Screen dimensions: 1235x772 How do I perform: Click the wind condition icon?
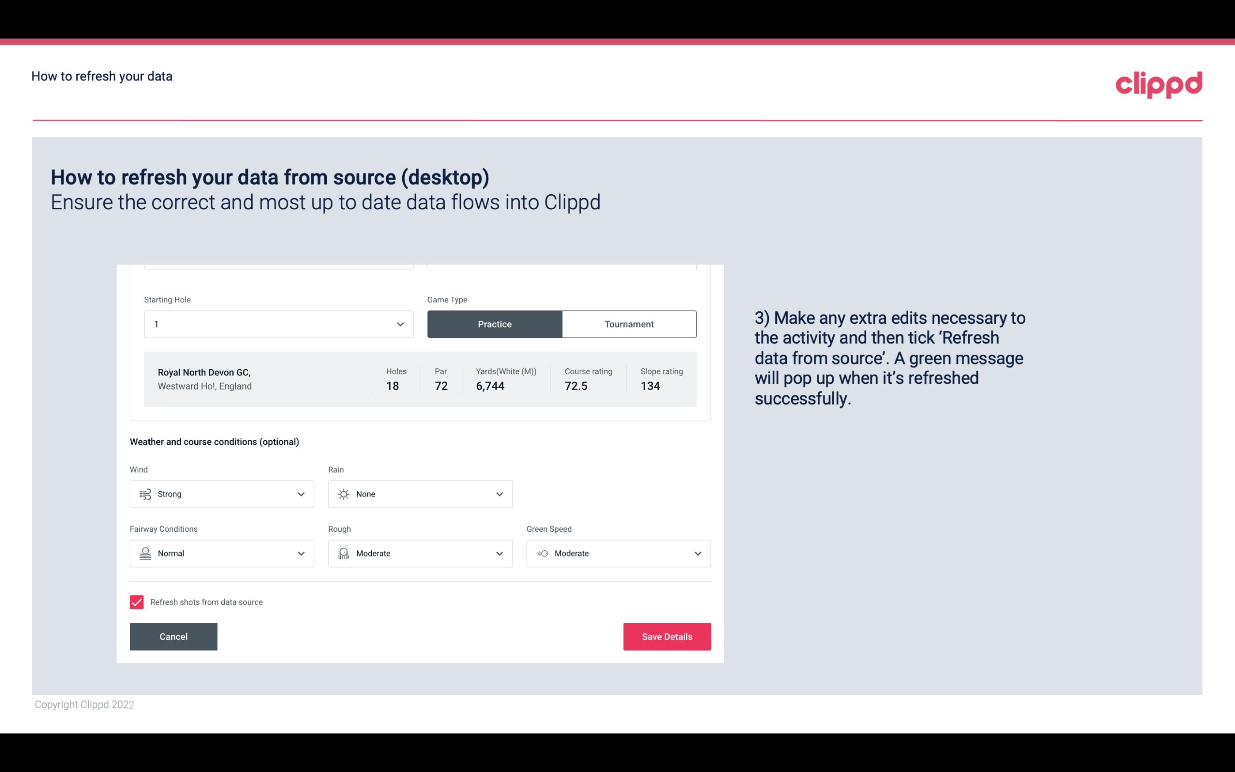tap(145, 495)
